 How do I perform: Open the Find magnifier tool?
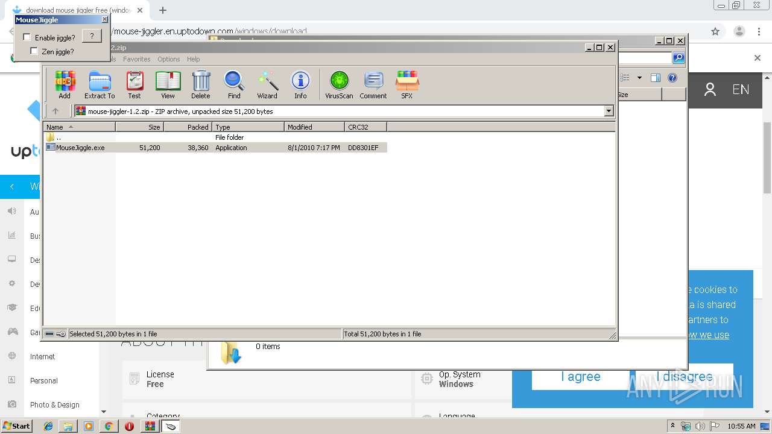pos(234,84)
